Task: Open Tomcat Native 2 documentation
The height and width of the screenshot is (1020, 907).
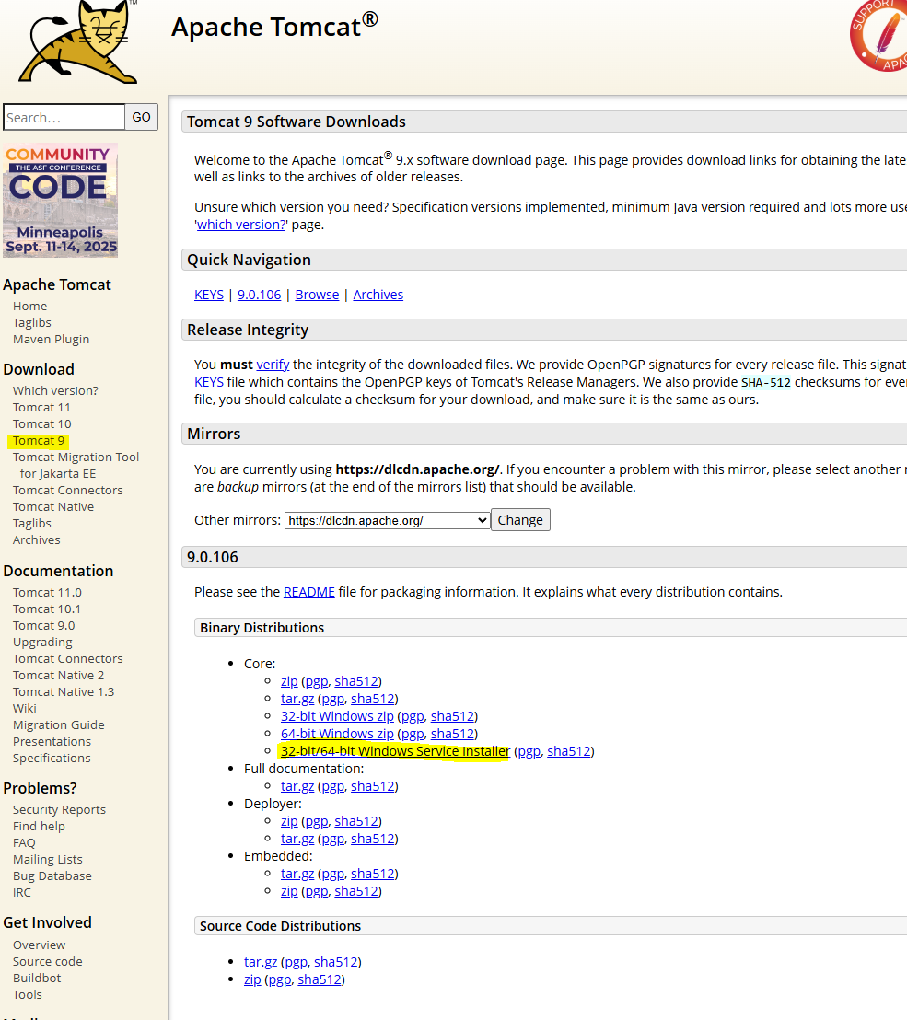Action: [59, 675]
